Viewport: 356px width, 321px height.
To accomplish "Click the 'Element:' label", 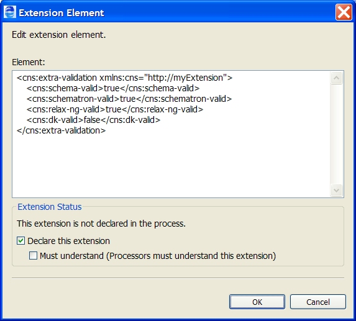I will (29, 62).
